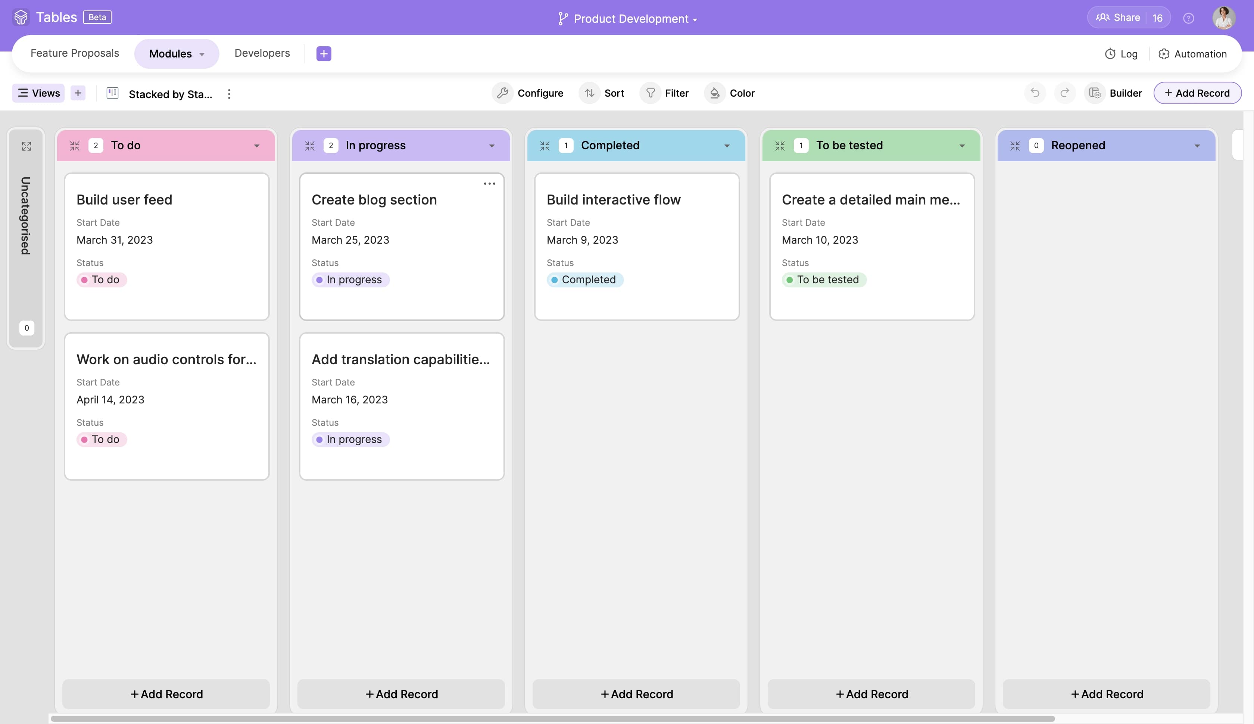Expand the Uncategorised stack
Image resolution: width=1254 pixels, height=724 pixels.
point(26,146)
